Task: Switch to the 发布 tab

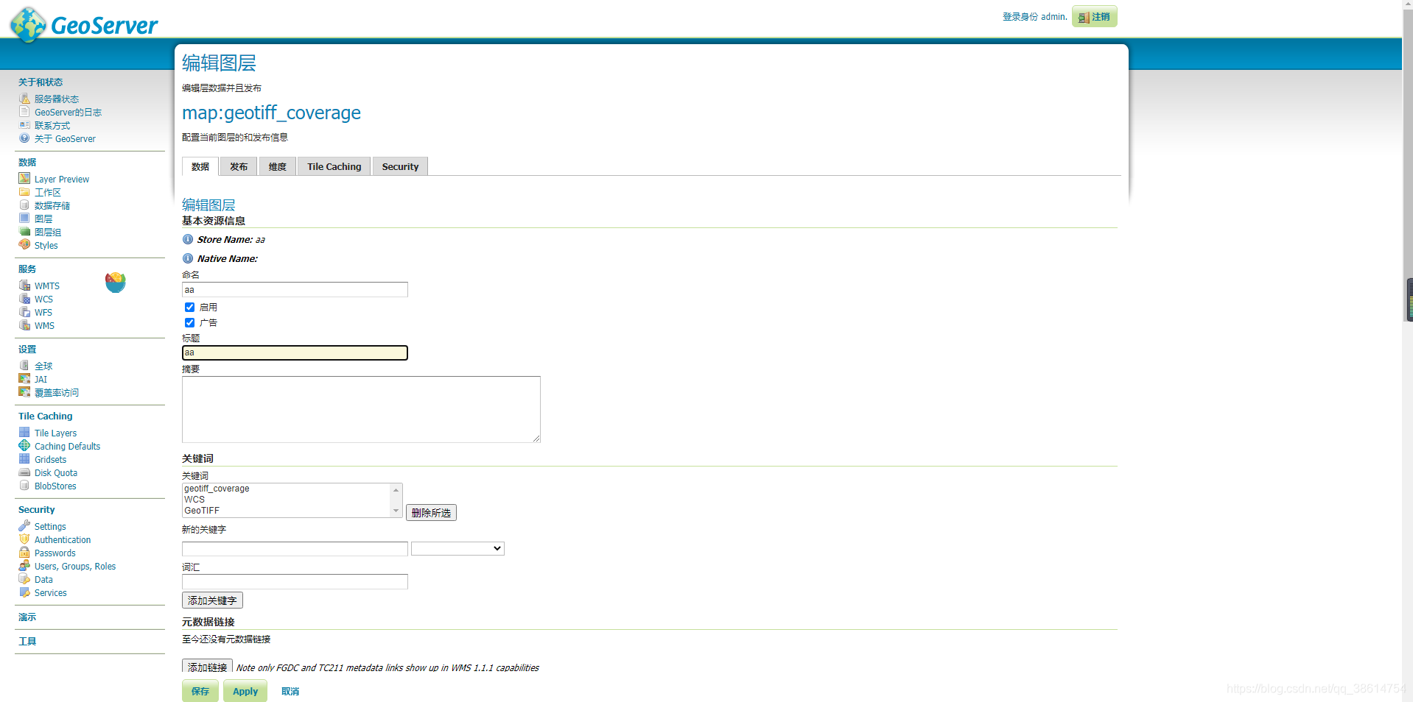Action: tap(239, 166)
